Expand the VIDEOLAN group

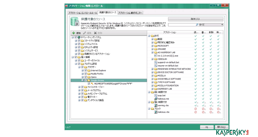pos(152,59)
